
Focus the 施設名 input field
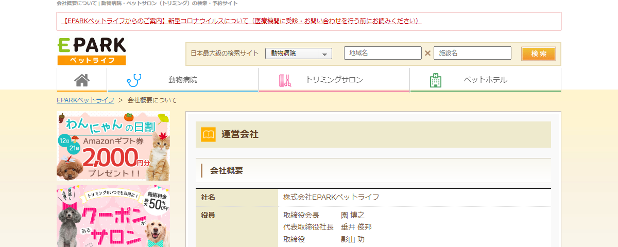472,53
